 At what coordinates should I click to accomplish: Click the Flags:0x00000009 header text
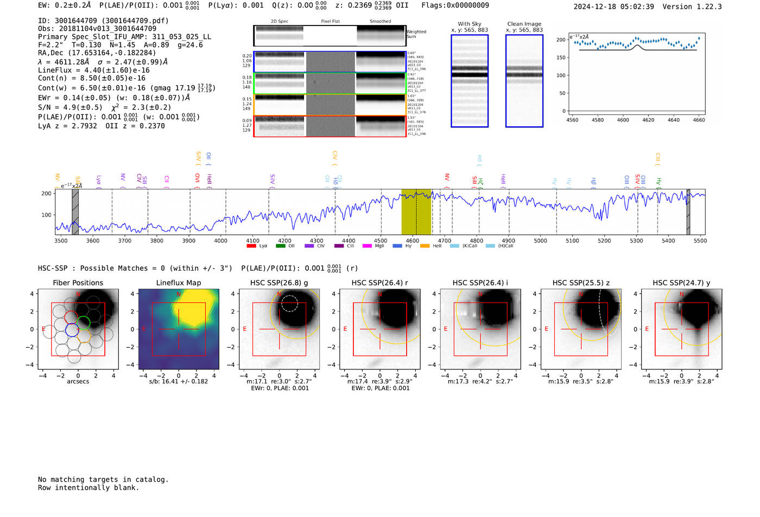click(455, 5)
